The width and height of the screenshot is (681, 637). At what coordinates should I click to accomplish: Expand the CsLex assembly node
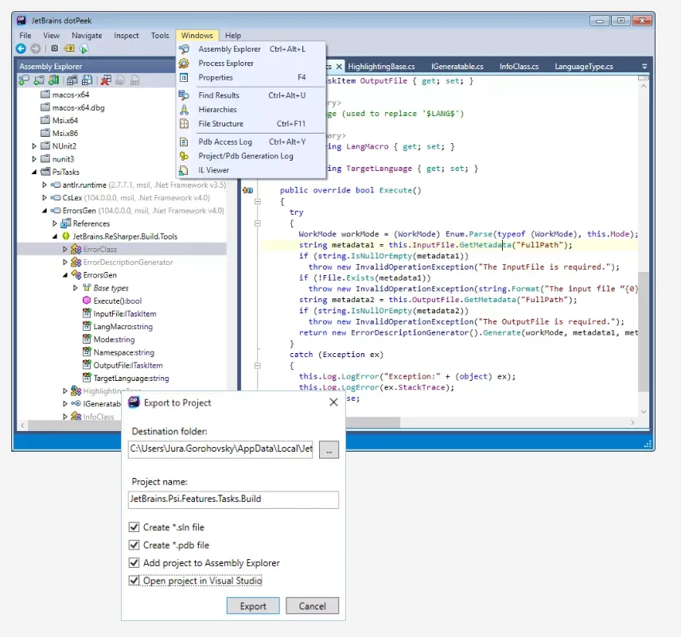click(x=45, y=197)
